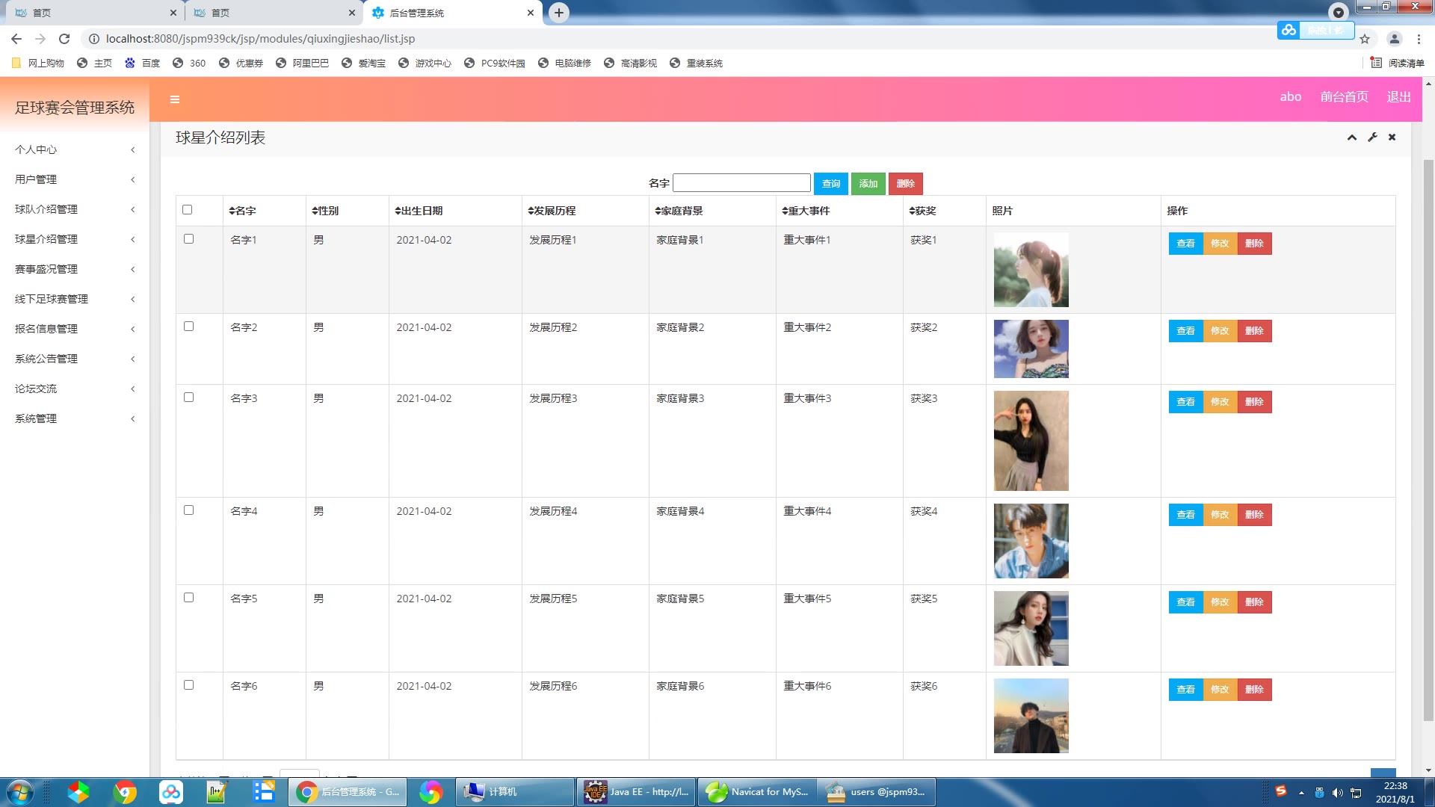Click the green 添加 button
This screenshot has height=807, width=1435.
pyautogui.click(x=868, y=184)
